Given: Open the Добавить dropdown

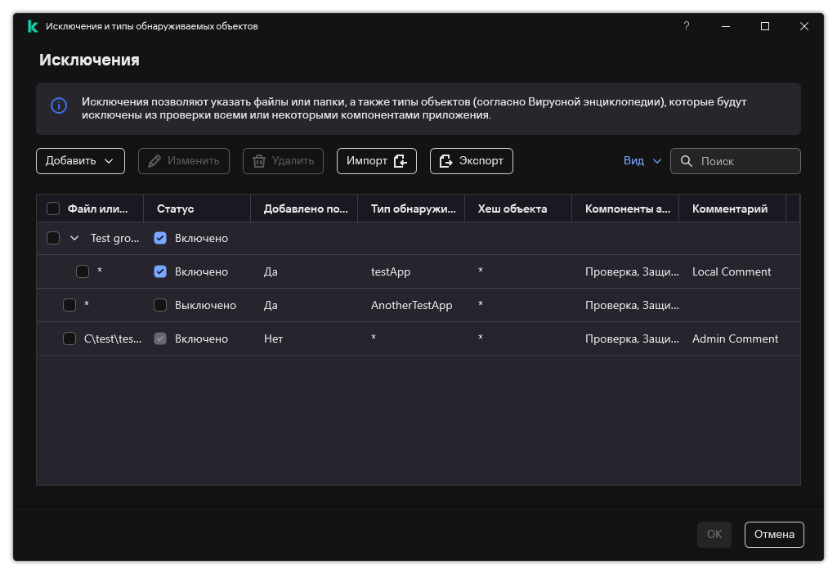Looking at the screenshot, I should (x=80, y=161).
